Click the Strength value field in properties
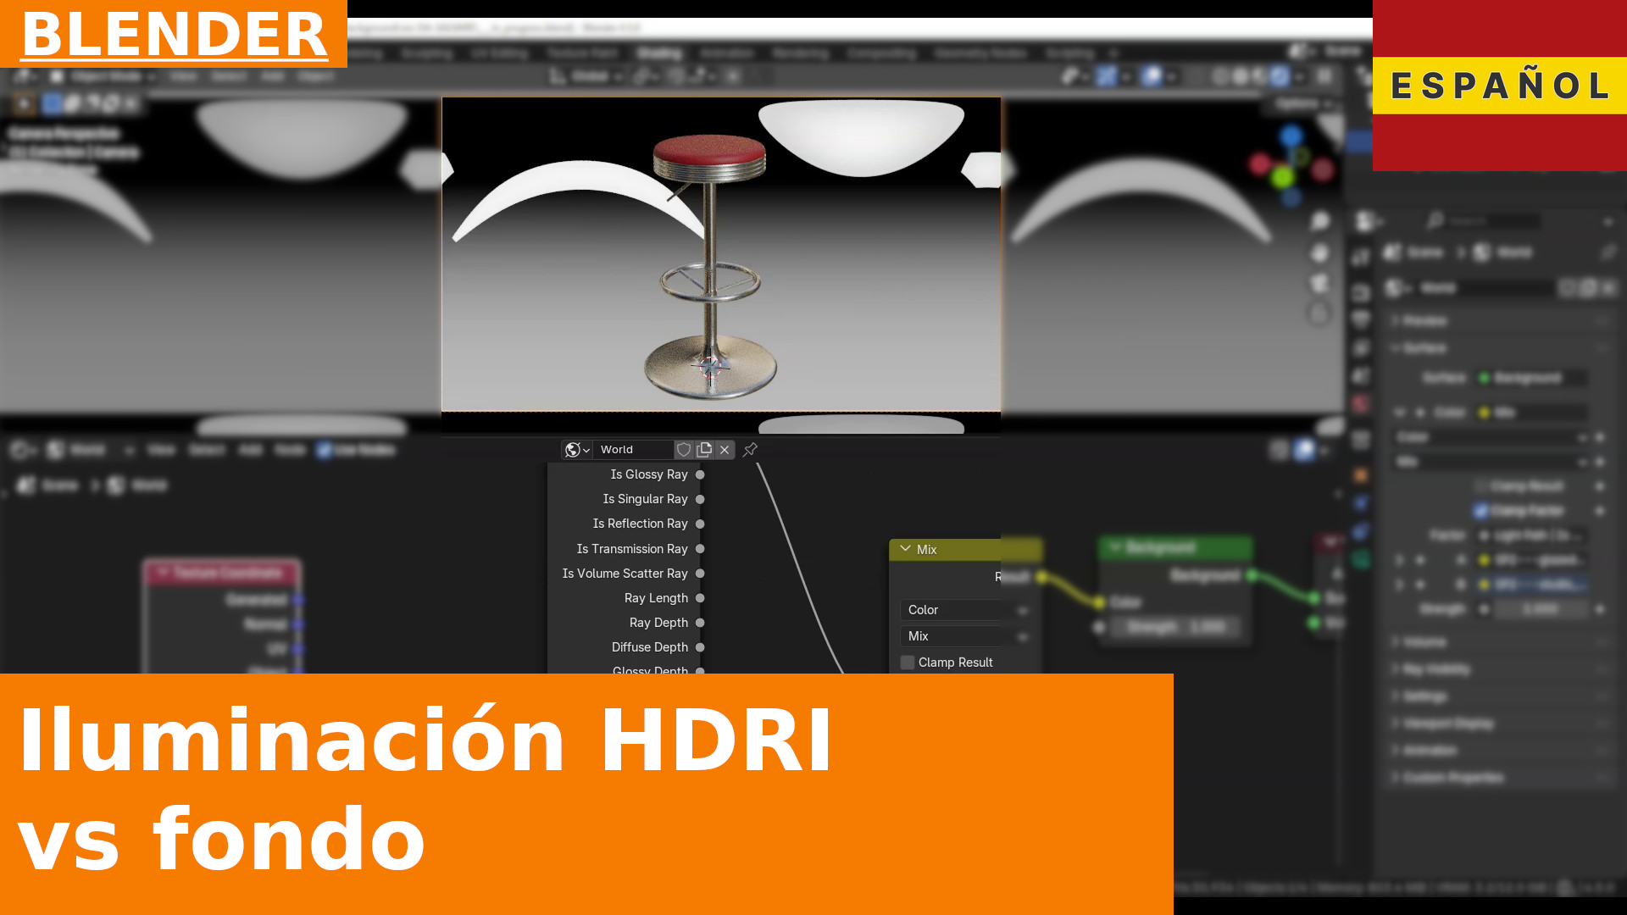 [1541, 609]
